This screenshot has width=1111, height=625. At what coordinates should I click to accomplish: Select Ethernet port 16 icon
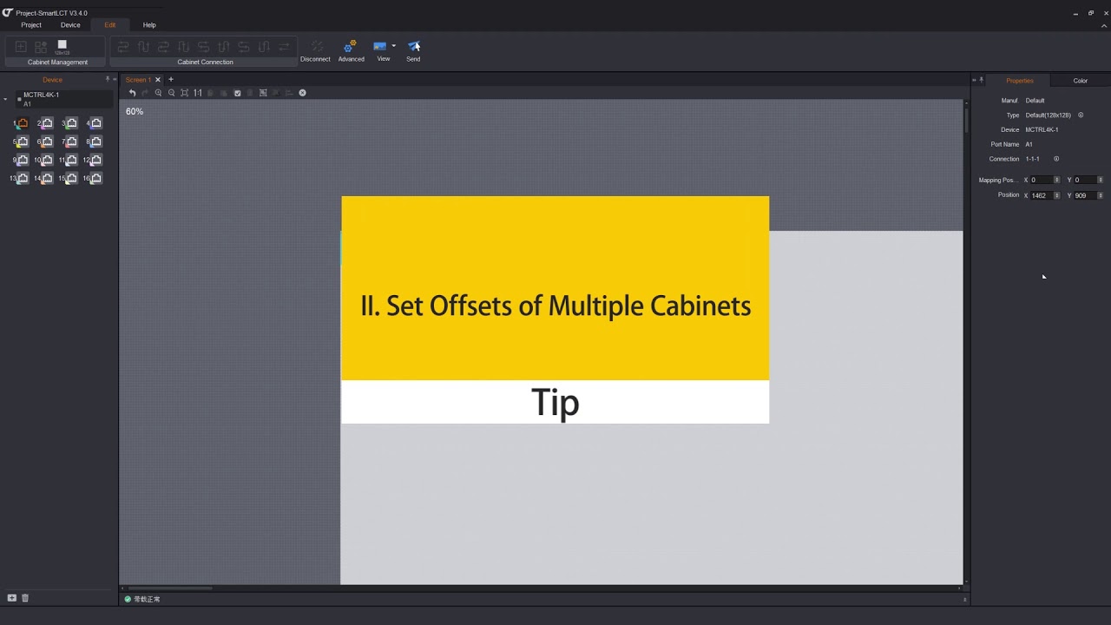pyautogui.click(x=95, y=178)
